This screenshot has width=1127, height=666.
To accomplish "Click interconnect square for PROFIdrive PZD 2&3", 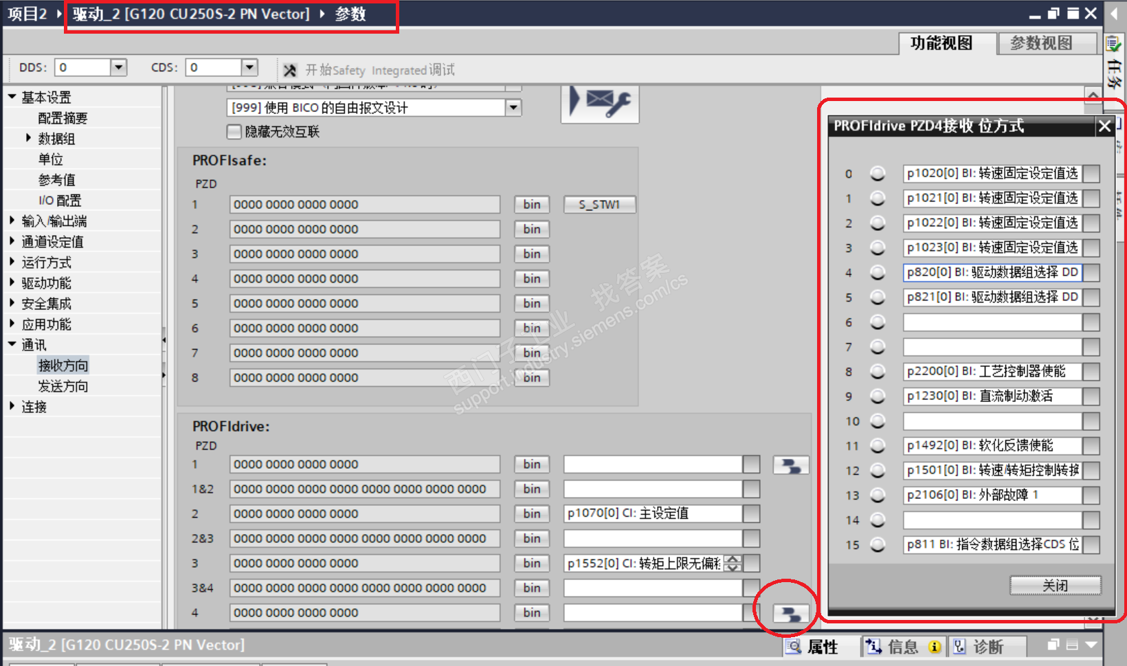I will (751, 539).
